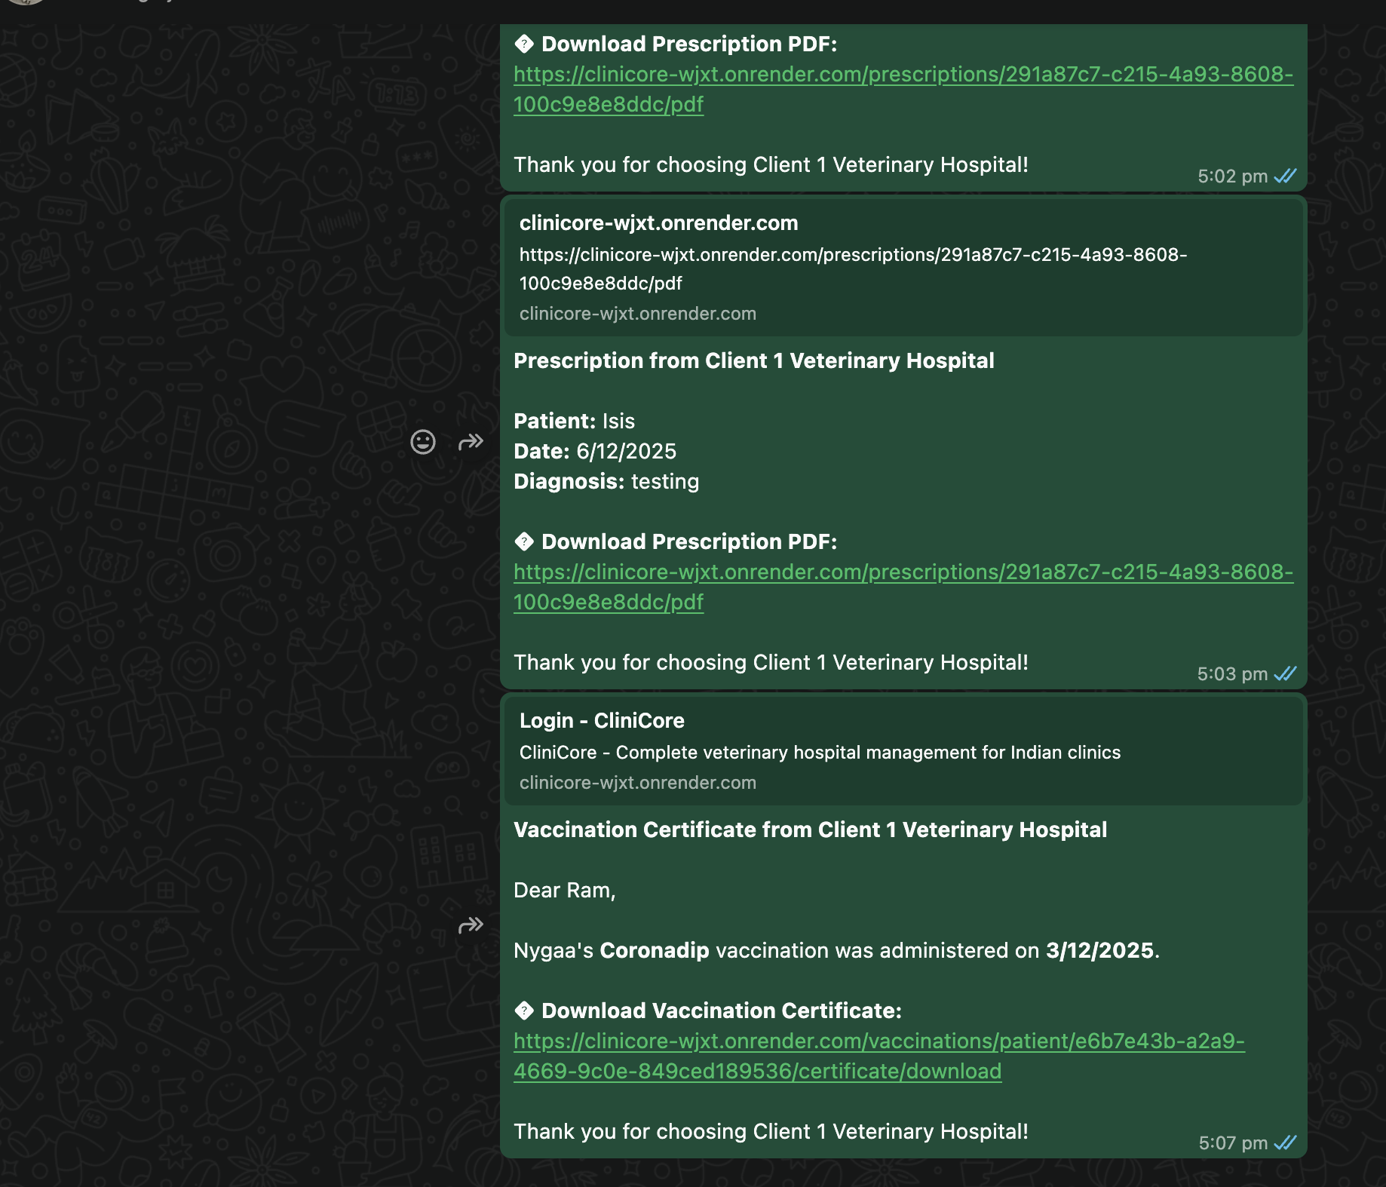Click the 5:02 pm timestamp
The image size is (1386, 1187).
[x=1232, y=176]
